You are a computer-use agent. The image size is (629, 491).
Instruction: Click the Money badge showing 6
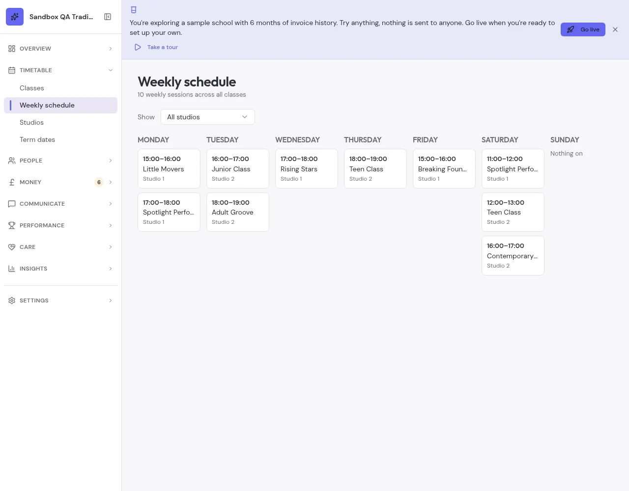(x=99, y=182)
